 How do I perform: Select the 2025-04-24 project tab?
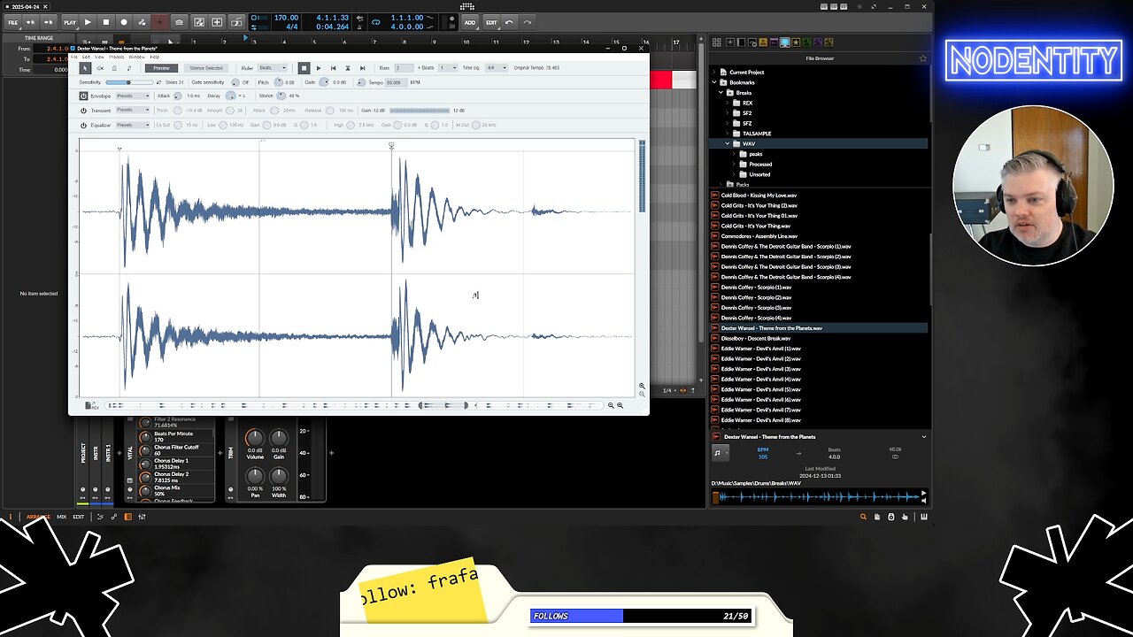[x=27, y=6]
